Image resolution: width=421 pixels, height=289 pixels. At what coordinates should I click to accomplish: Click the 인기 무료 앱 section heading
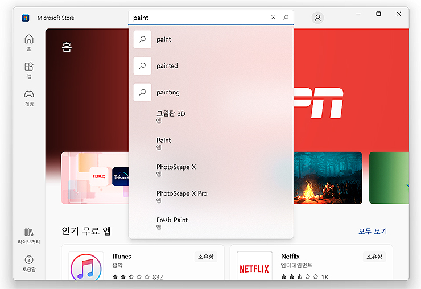pyautogui.click(x=86, y=231)
